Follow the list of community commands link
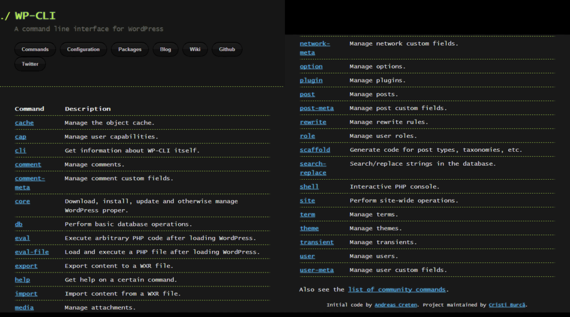The height and width of the screenshot is (317, 570). click(x=396, y=289)
